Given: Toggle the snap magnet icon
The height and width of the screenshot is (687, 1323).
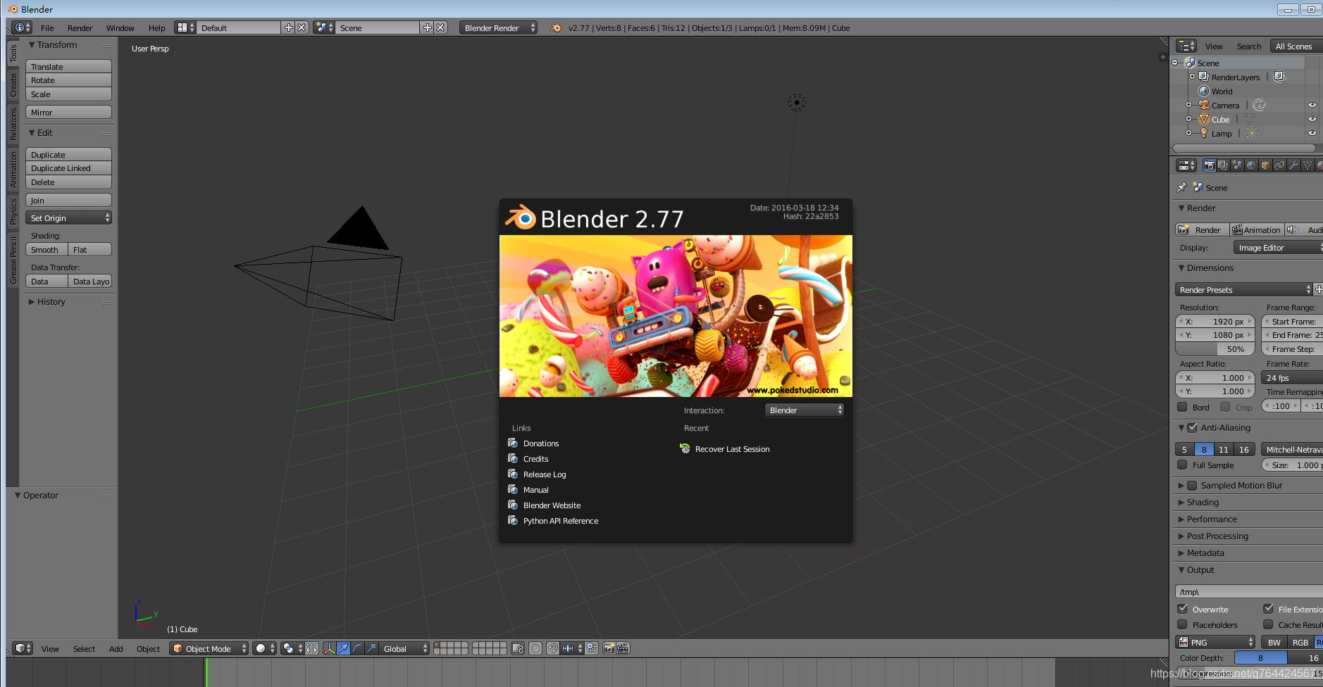Looking at the screenshot, I should click(553, 648).
